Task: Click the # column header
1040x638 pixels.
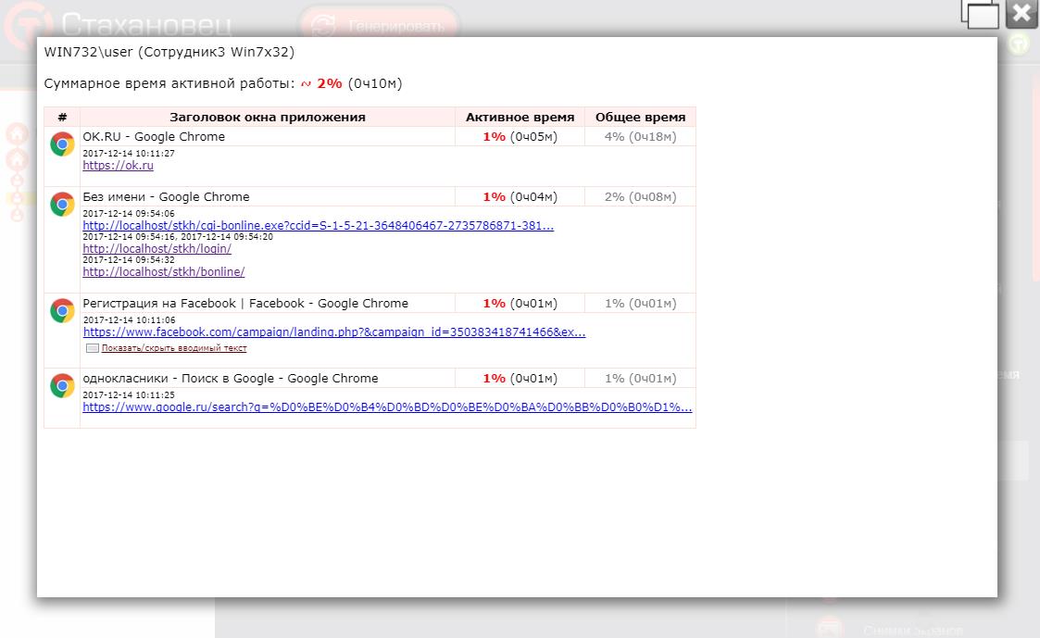Action: click(x=62, y=117)
